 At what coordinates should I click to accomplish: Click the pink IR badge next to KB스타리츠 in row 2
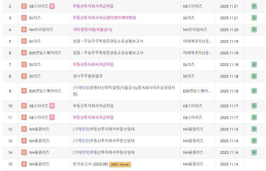tap(52, 6)
